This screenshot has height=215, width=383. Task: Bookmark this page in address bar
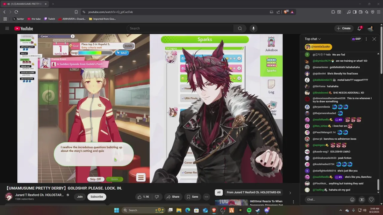tap(76, 12)
